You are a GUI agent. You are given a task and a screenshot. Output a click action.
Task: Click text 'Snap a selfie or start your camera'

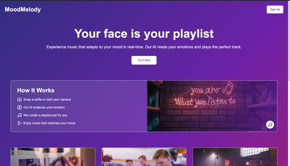47,99
